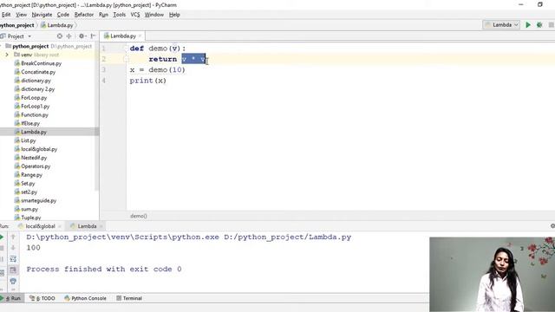Viewport: 555px width, 312px height.
Task: Run the Lambda configuration with green play button
Action: click(528, 25)
